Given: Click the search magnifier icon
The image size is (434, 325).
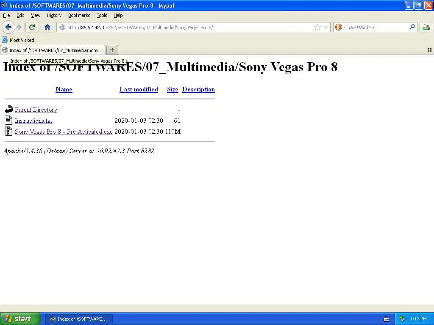Looking at the screenshot, I should (412, 27).
